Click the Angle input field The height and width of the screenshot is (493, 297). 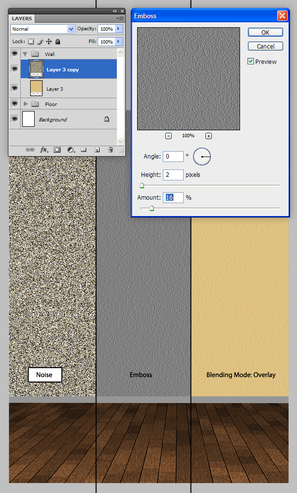coord(173,157)
